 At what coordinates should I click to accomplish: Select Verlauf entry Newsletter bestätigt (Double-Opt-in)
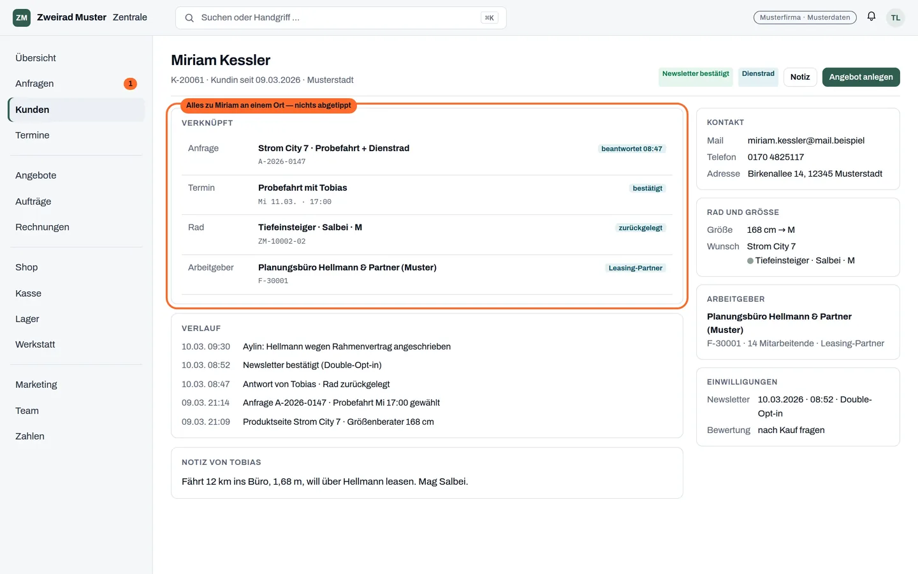(312, 365)
